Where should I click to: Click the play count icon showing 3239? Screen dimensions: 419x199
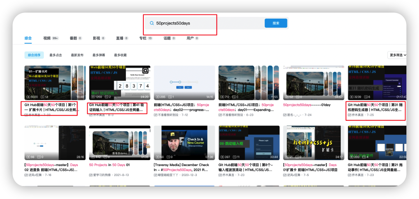[351, 97]
